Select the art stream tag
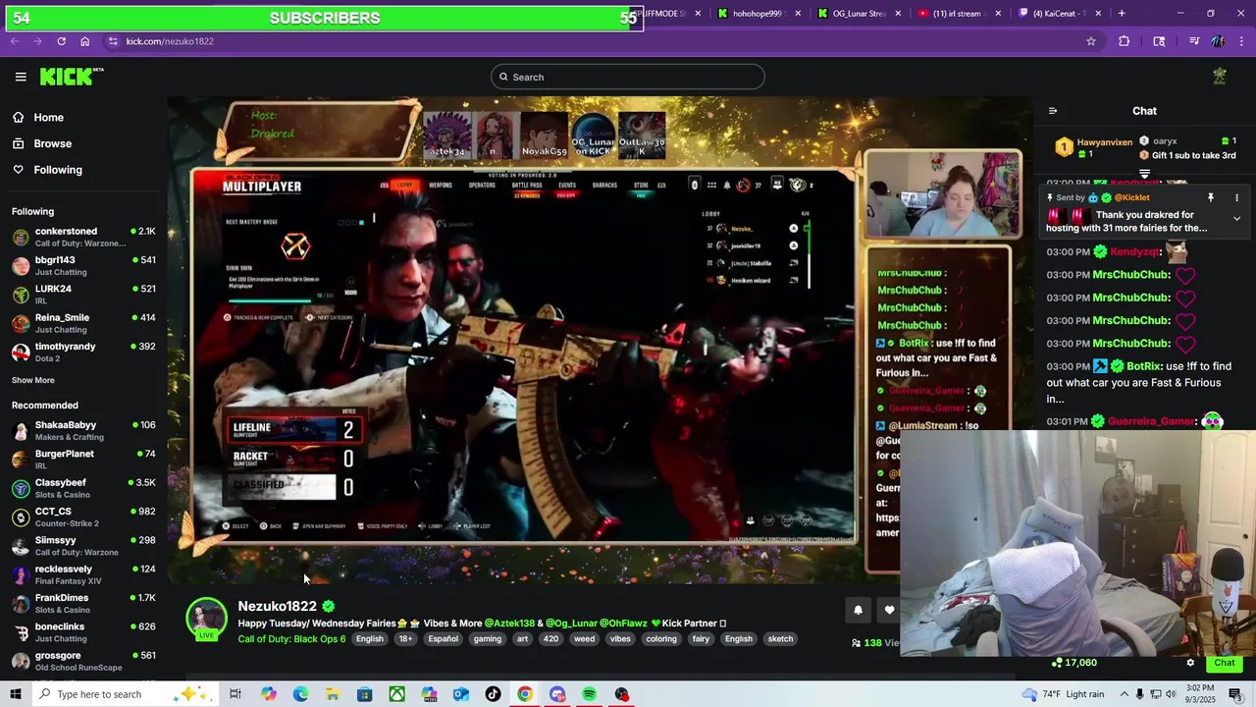The height and width of the screenshot is (707, 1256). (522, 639)
